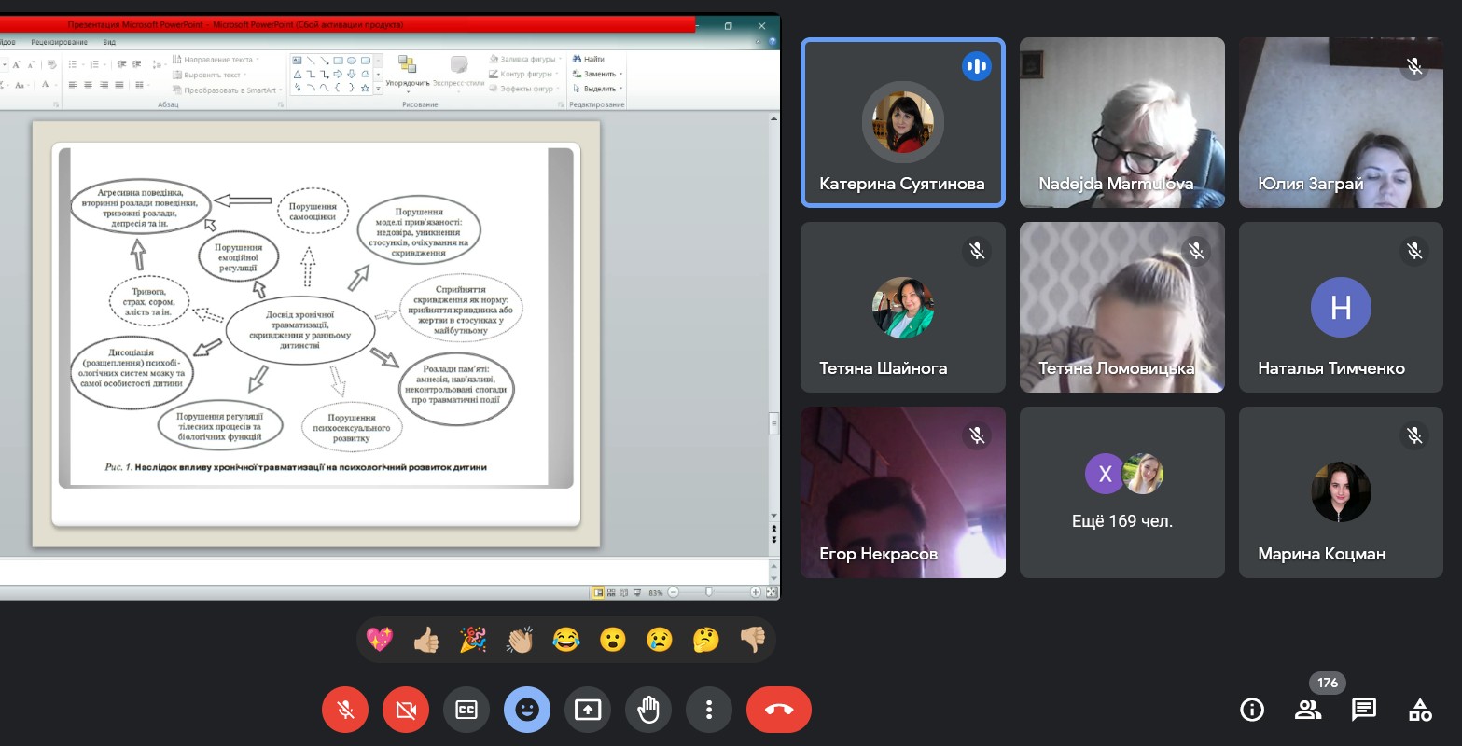Show the participants list people icon
1462x746 pixels.
1308,711
